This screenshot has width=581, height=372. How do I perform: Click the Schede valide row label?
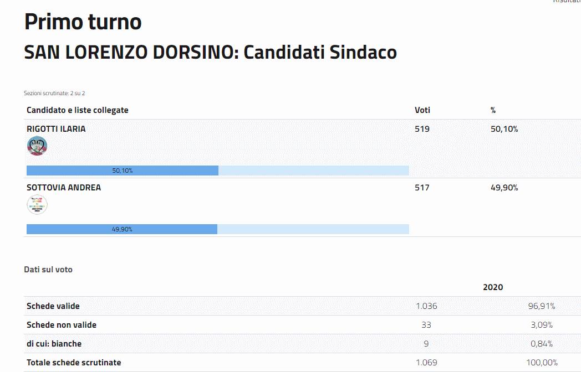[x=53, y=306]
